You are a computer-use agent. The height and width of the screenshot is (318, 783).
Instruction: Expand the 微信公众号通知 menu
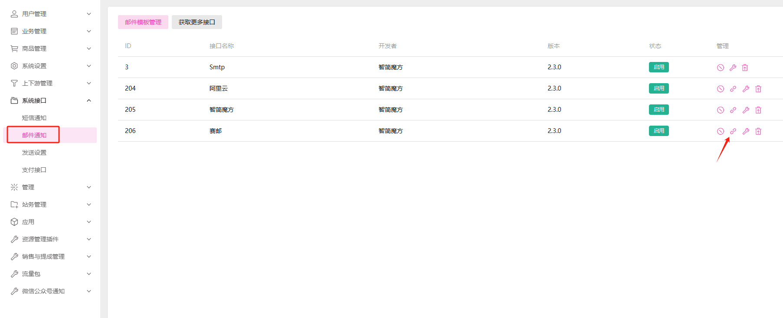(x=50, y=291)
